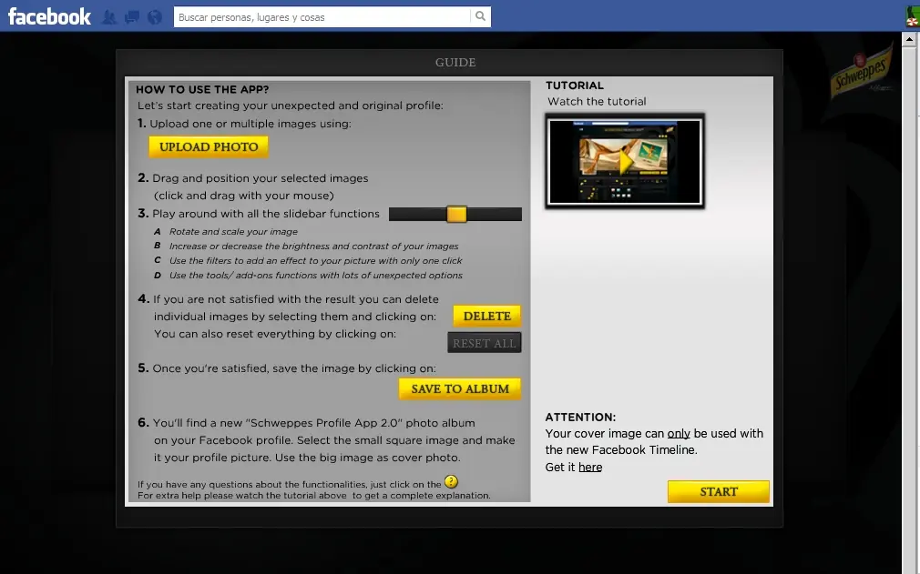This screenshot has width=920, height=574.
Task: Click the yellow question mark help icon
Action: tap(451, 482)
